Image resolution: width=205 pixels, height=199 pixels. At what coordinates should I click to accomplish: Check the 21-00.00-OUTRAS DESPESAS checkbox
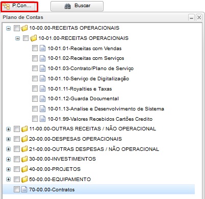(17, 149)
